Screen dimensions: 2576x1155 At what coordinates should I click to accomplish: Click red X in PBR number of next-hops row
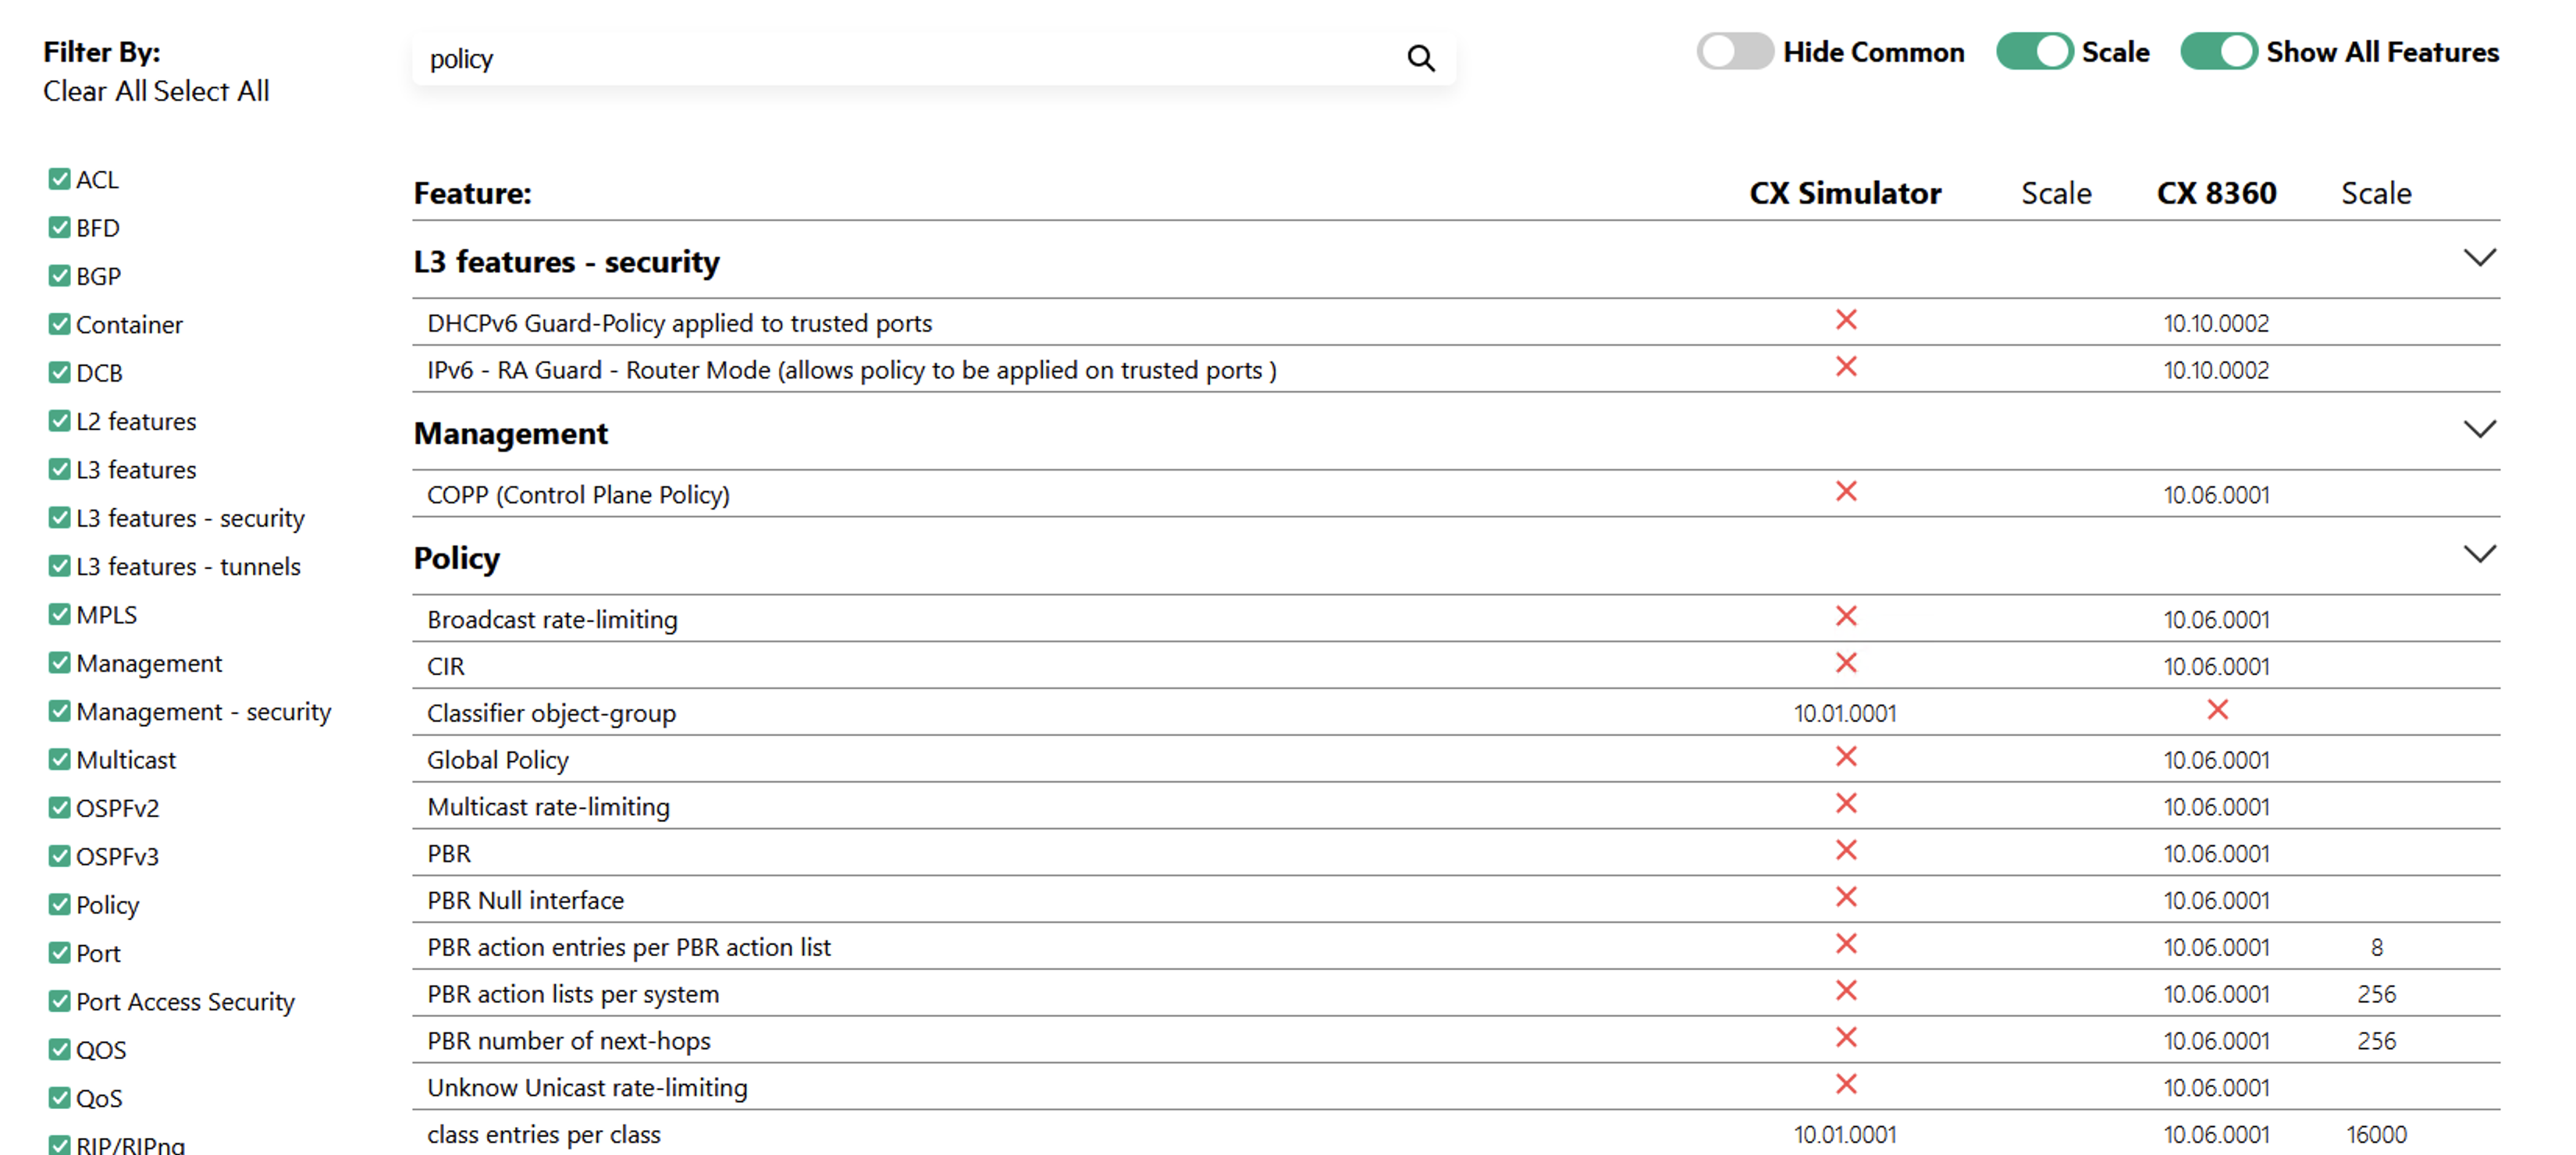tap(1846, 1038)
